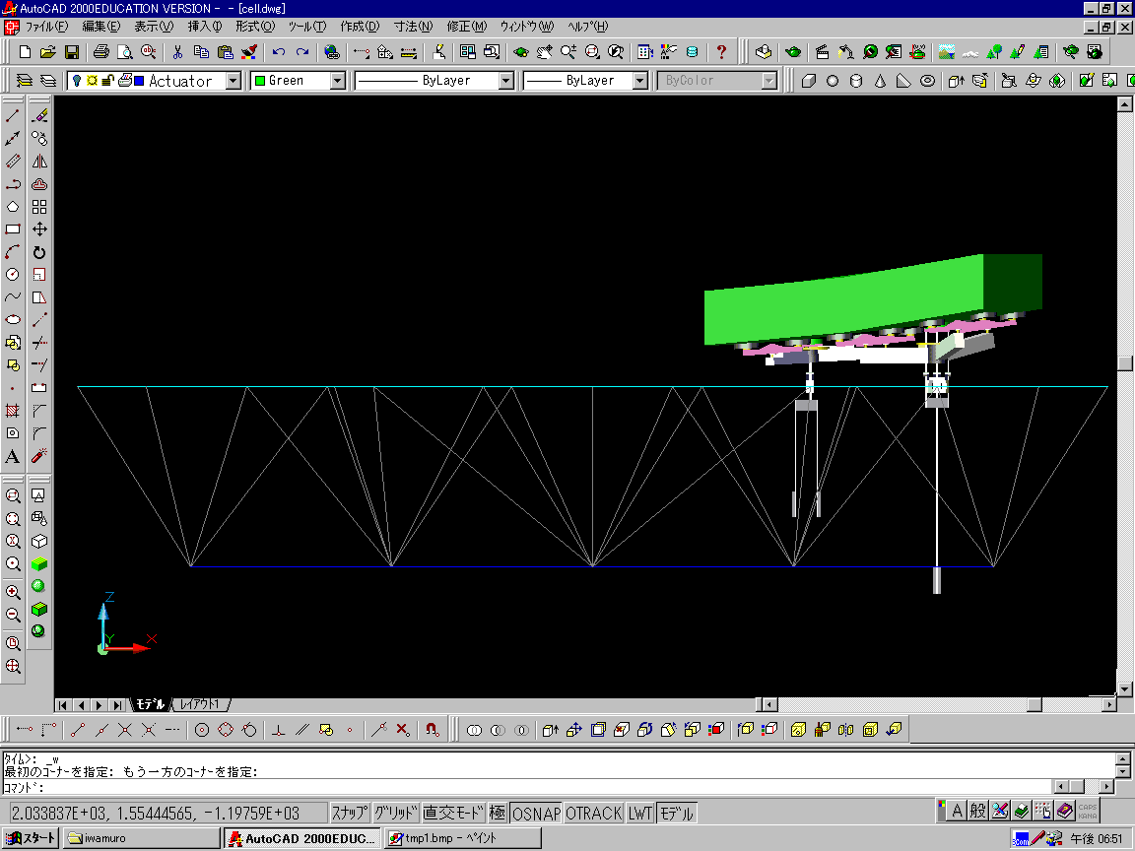Toggle OTRACK in the status bar
The width and height of the screenshot is (1135, 851).
click(593, 814)
